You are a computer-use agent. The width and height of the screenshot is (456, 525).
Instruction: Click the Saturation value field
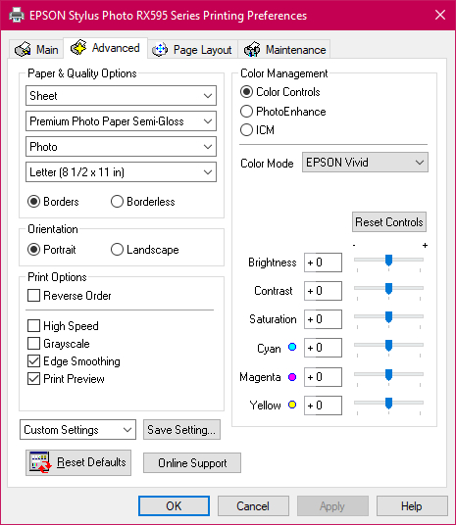tap(323, 319)
